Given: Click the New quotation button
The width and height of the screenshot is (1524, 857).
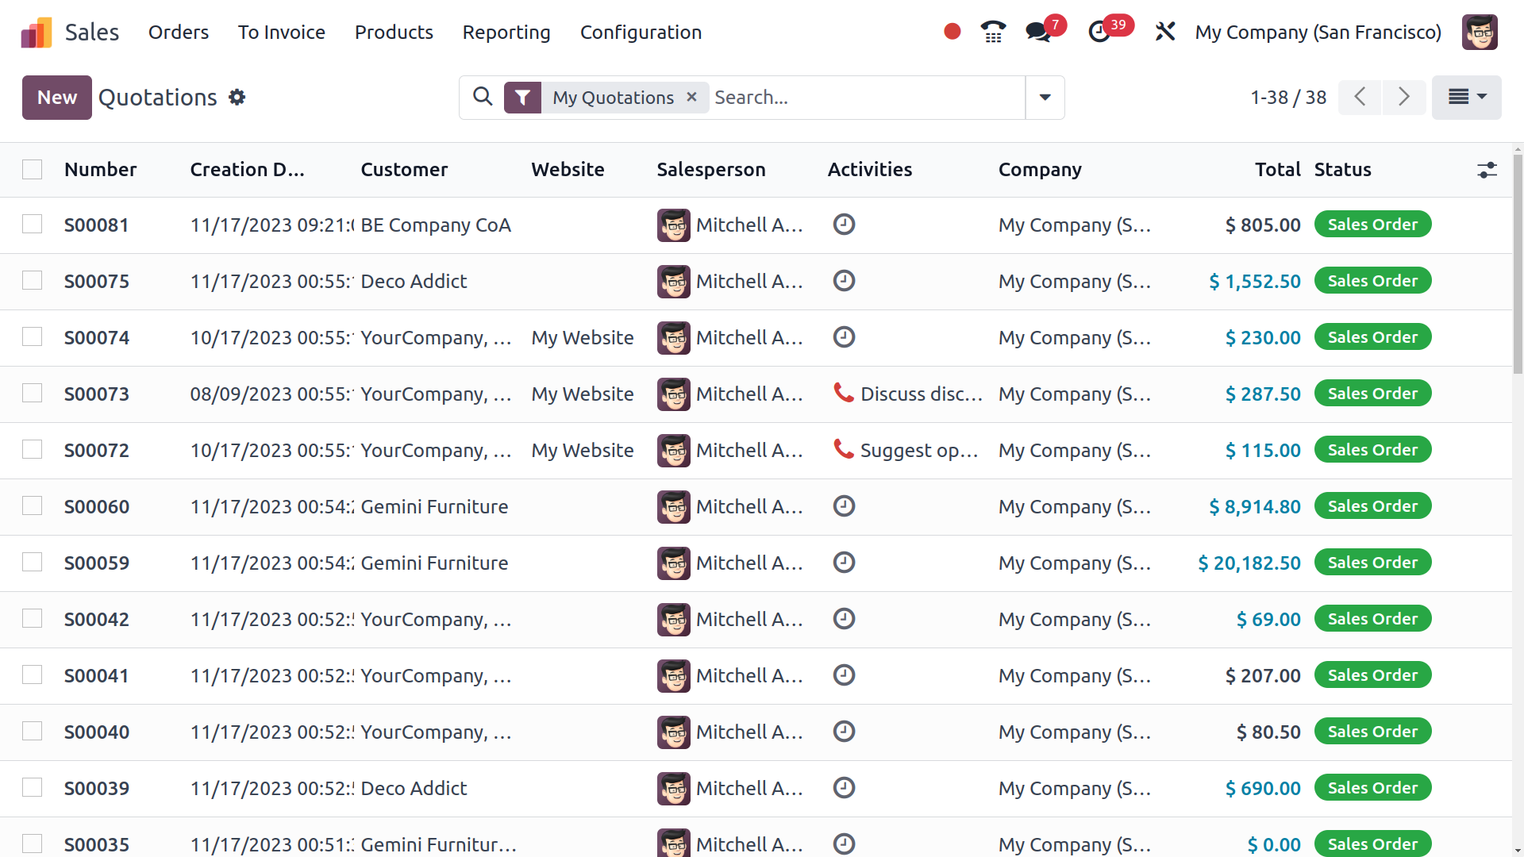Looking at the screenshot, I should point(57,98).
